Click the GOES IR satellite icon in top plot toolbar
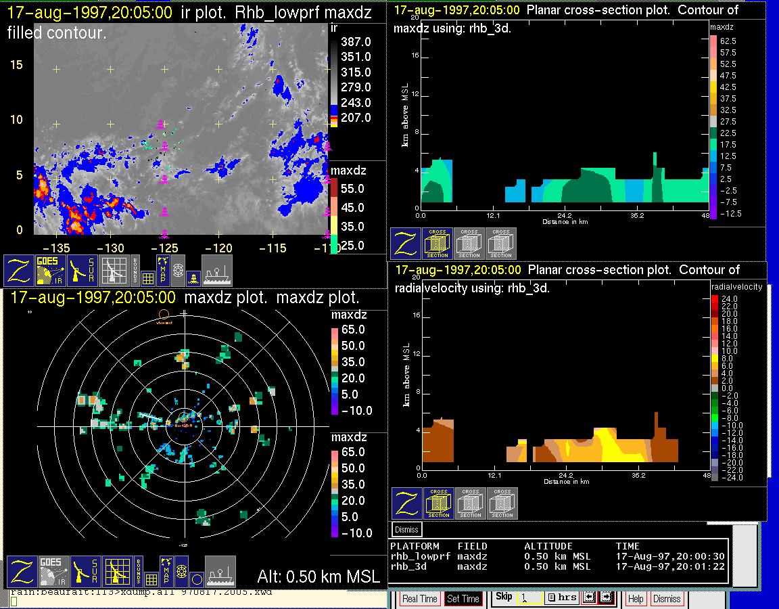Viewport: 779px width, 609px height. point(49,270)
